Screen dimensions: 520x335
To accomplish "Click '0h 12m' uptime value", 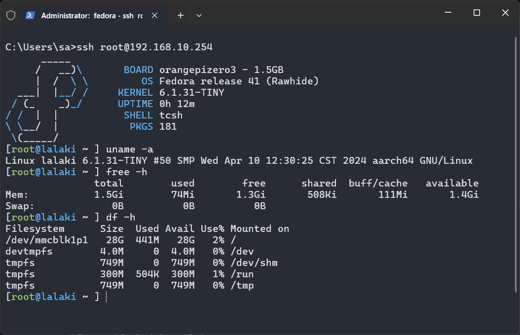I will coord(177,104).
